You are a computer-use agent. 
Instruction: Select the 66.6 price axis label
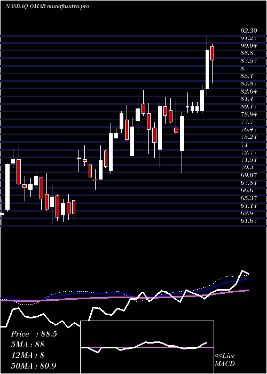pos(247,190)
